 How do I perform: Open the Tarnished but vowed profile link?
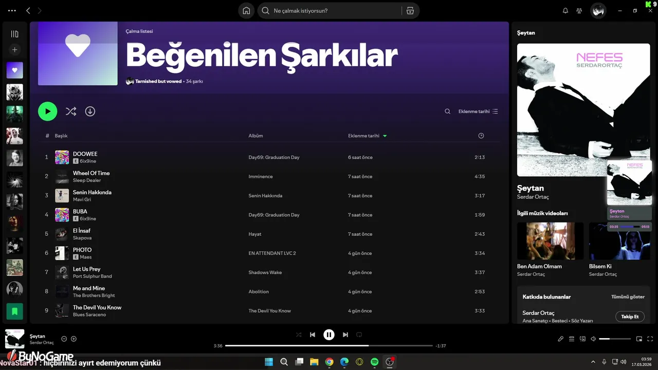pyautogui.click(x=158, y=81)
